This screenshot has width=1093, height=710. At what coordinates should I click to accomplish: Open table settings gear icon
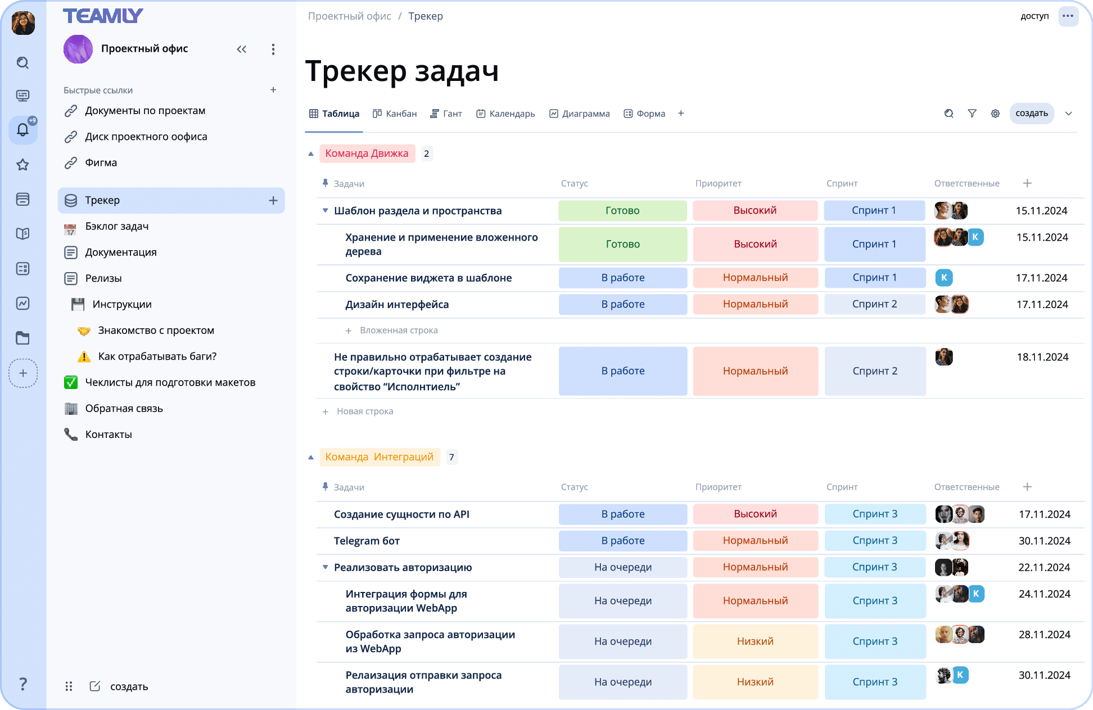[x=995, y=114]
